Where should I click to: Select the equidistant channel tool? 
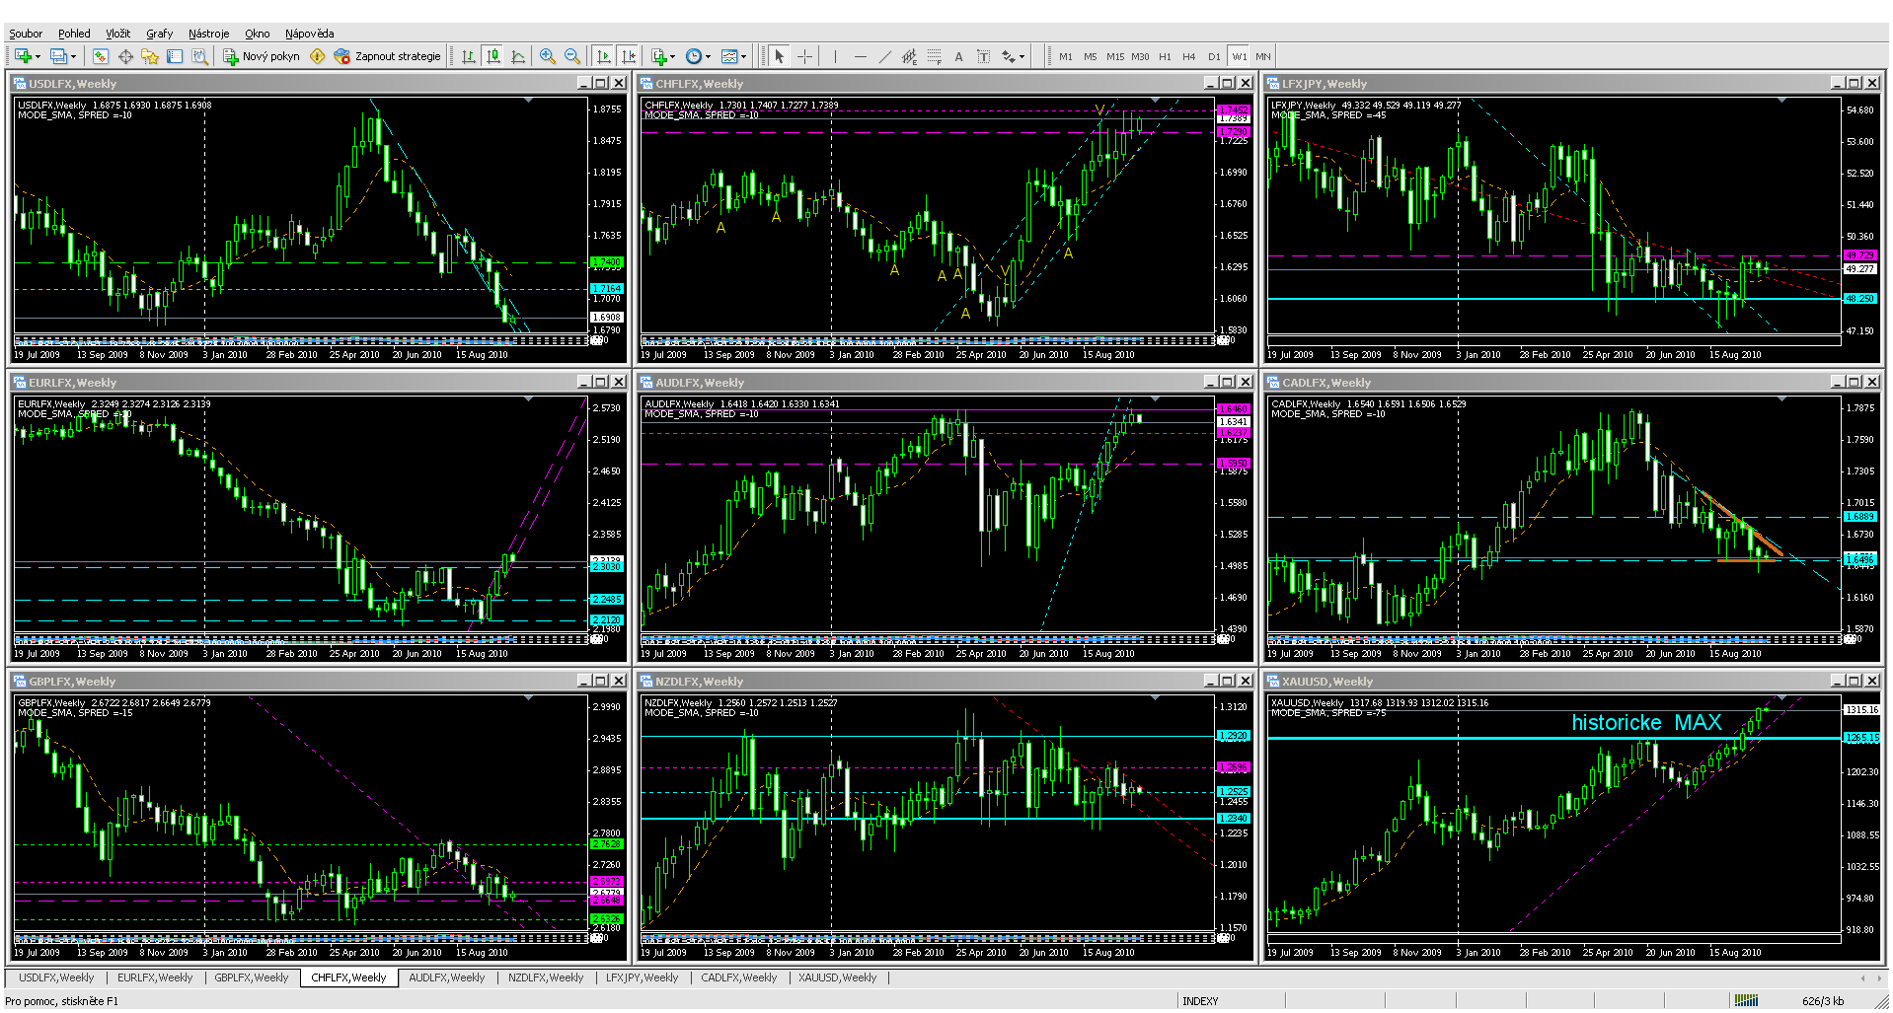tap(909, 56)
